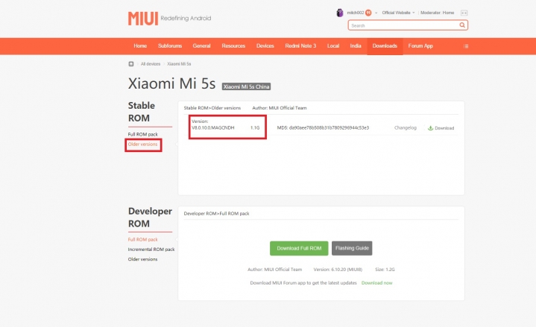Click Version: 6.10.20 (MIUI8) text
The width and height of the screenshot is (536, 327).
coord(338,270)
